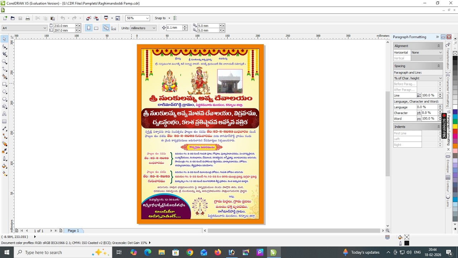Click the Print icon
The image size is (458, 258).
pyautogui.click(x=28, y=18)
